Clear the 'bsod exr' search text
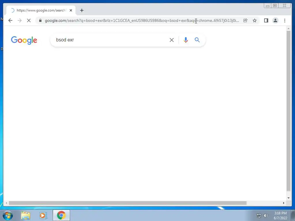 coord(172,40)
